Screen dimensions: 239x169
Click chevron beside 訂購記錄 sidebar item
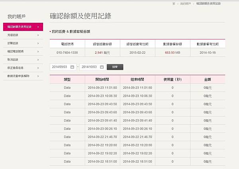[x=38, y=43]
